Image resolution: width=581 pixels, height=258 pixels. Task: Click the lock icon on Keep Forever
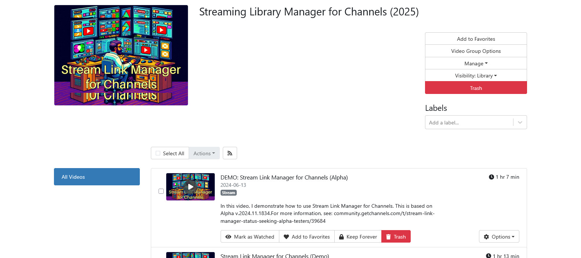[x=341, y=237]
